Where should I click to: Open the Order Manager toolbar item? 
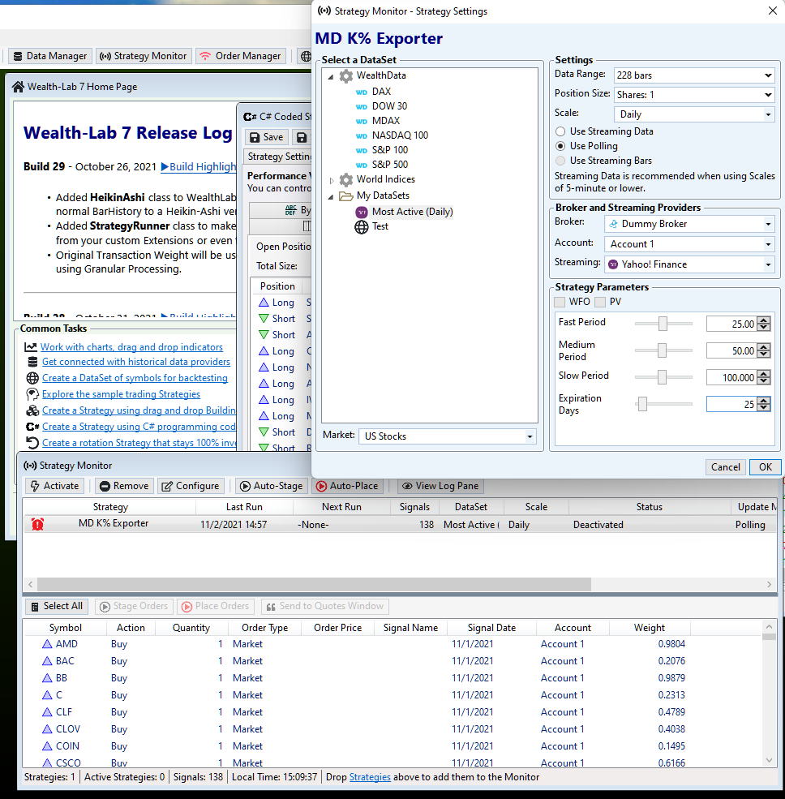pos(240,56)
